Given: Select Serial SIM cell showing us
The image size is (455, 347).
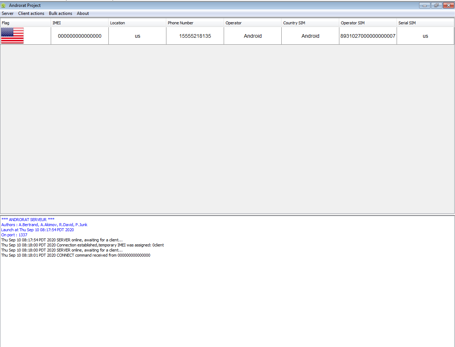Looking at the screenshot, I should (426, 36).
